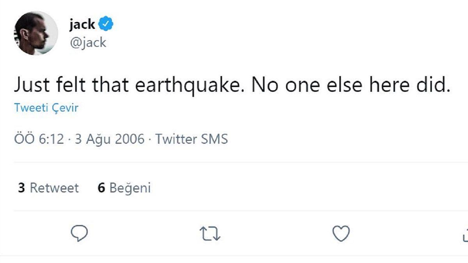468x263 pixels.
Task: Click the blue verified badge next to jack
Action: [105, 24]
